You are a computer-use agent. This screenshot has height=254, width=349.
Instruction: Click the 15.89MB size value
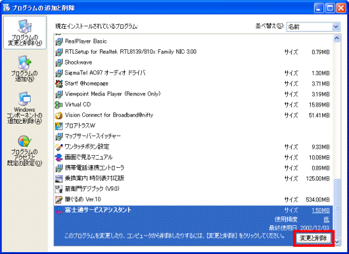point(319,105)
